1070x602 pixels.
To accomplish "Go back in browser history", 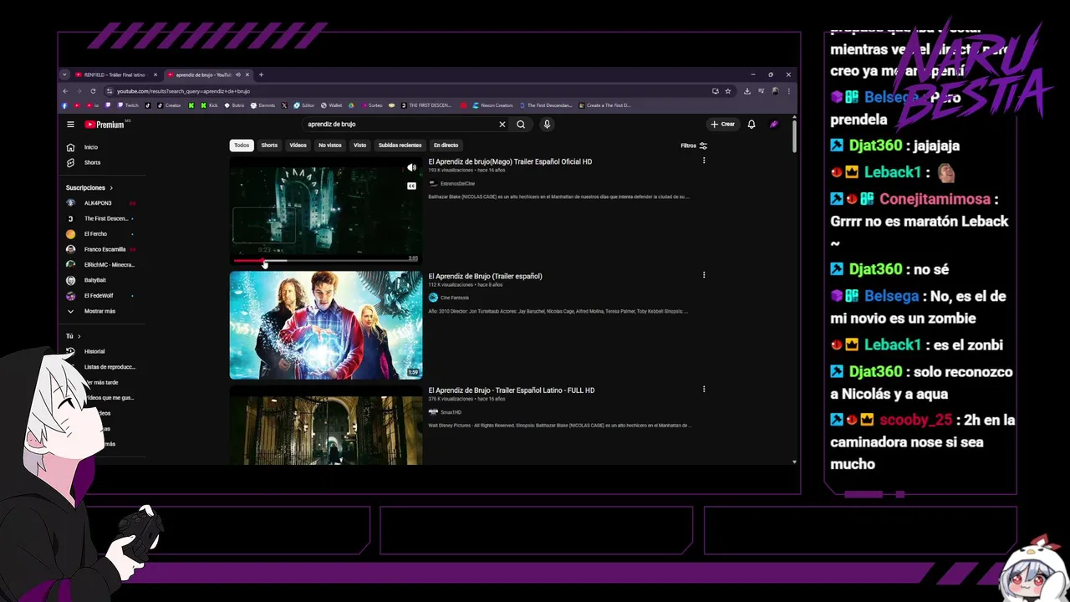I will (x=65, y=91).
